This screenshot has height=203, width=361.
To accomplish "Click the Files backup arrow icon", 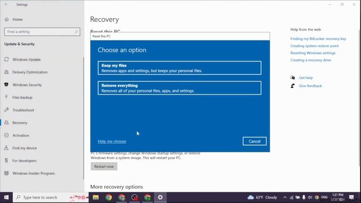I will point(6,98).
